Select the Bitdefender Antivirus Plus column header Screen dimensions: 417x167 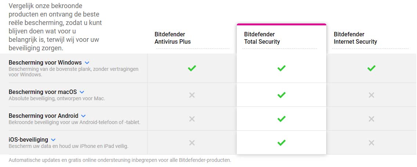click(x=173, y=38)
